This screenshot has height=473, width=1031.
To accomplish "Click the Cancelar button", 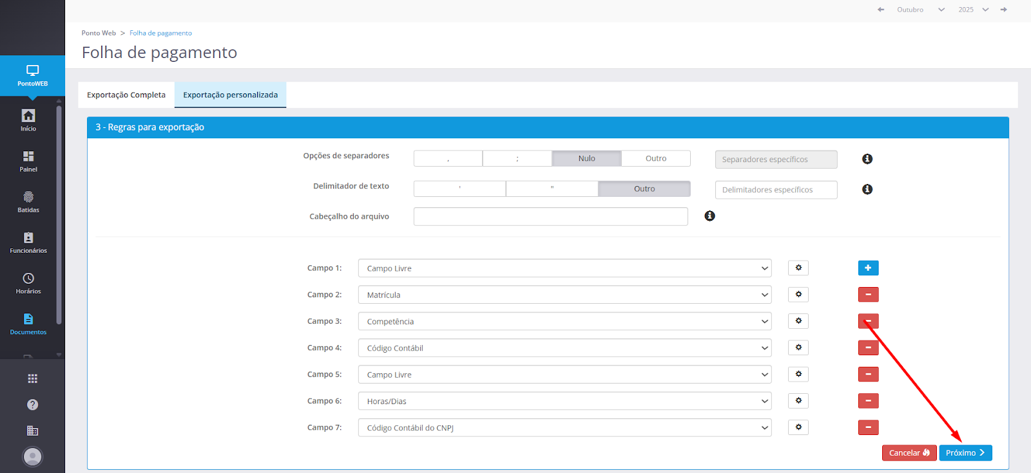I will tap(909, 453).
